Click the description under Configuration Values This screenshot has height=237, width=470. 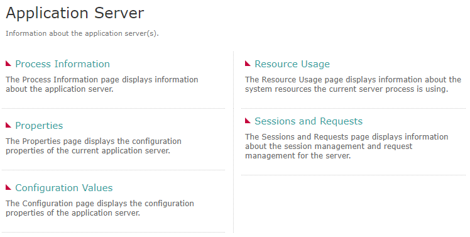click(100, 208)
